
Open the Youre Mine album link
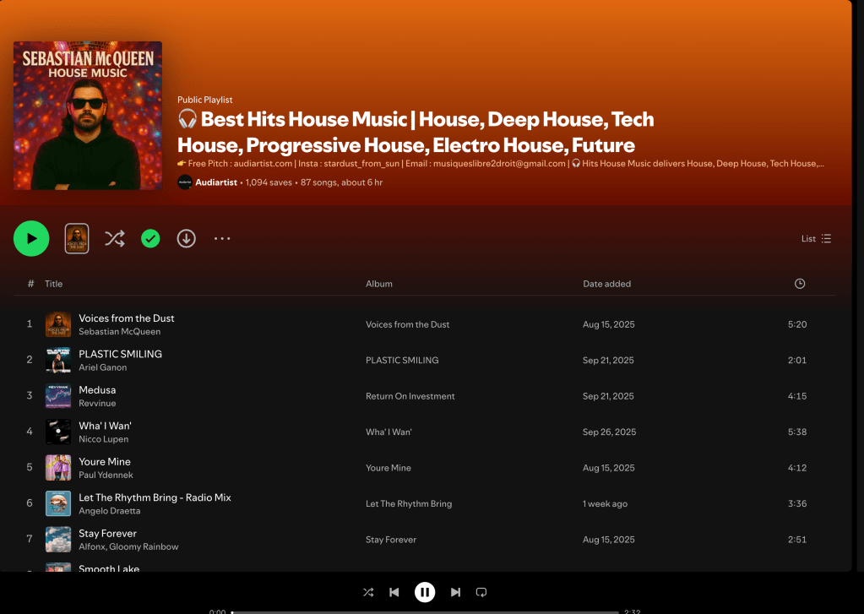click(388, 468)
